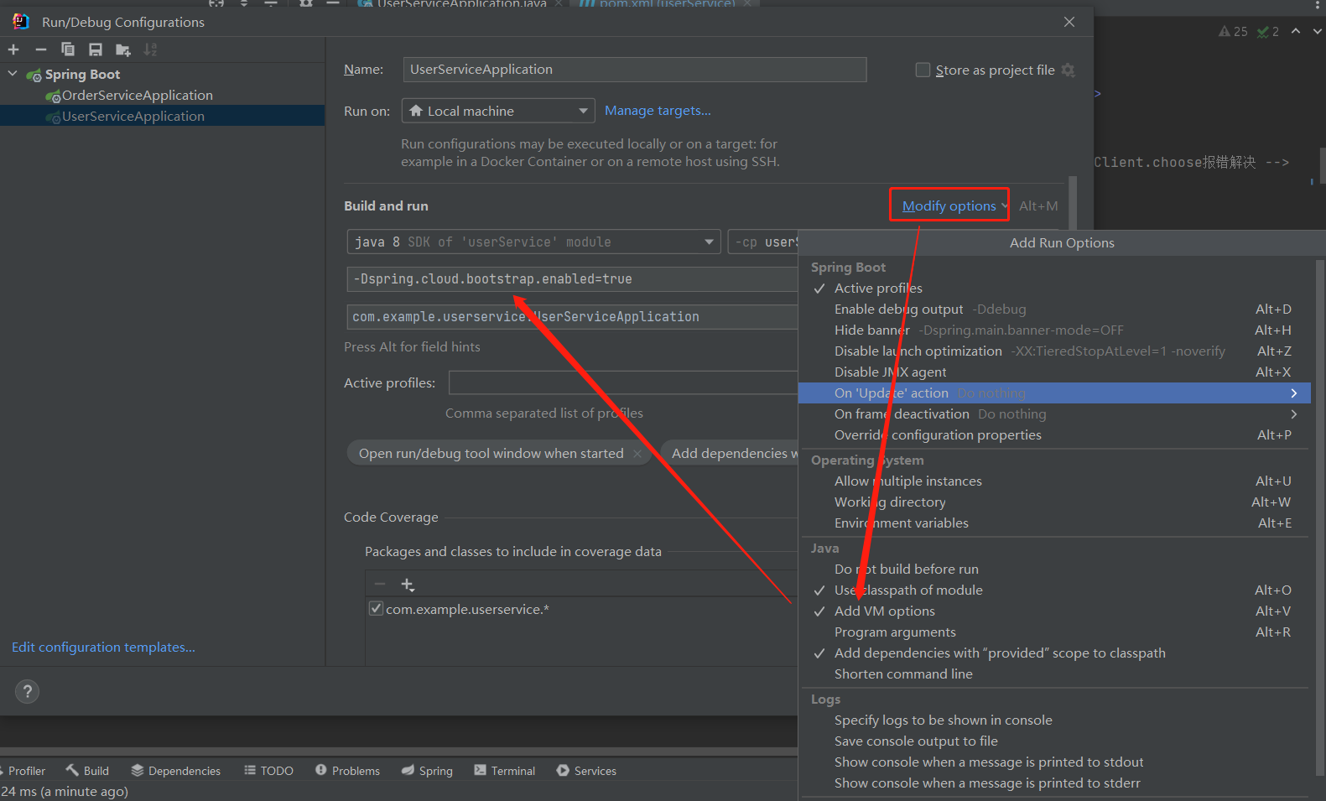Open Manage targets link

point(658,111)
